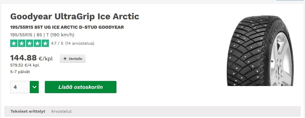Screen dimensions: 305x118
Task: Click the third green rating star
Action: point(30,43)
